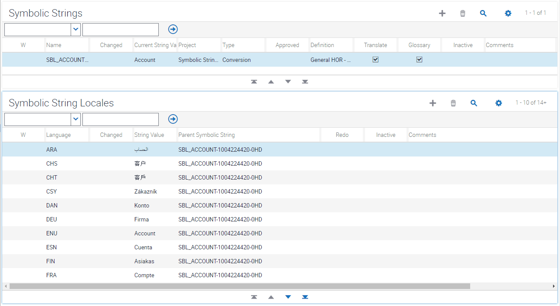Select the DEU locale row
The image size is (560, 306).
280,219
